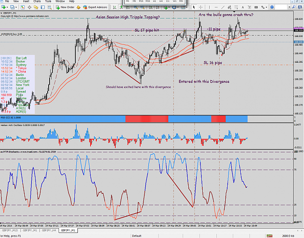Select the Arrows drawing tool
Viewport: 304px width, 238px height.
(x=263, y=7)
